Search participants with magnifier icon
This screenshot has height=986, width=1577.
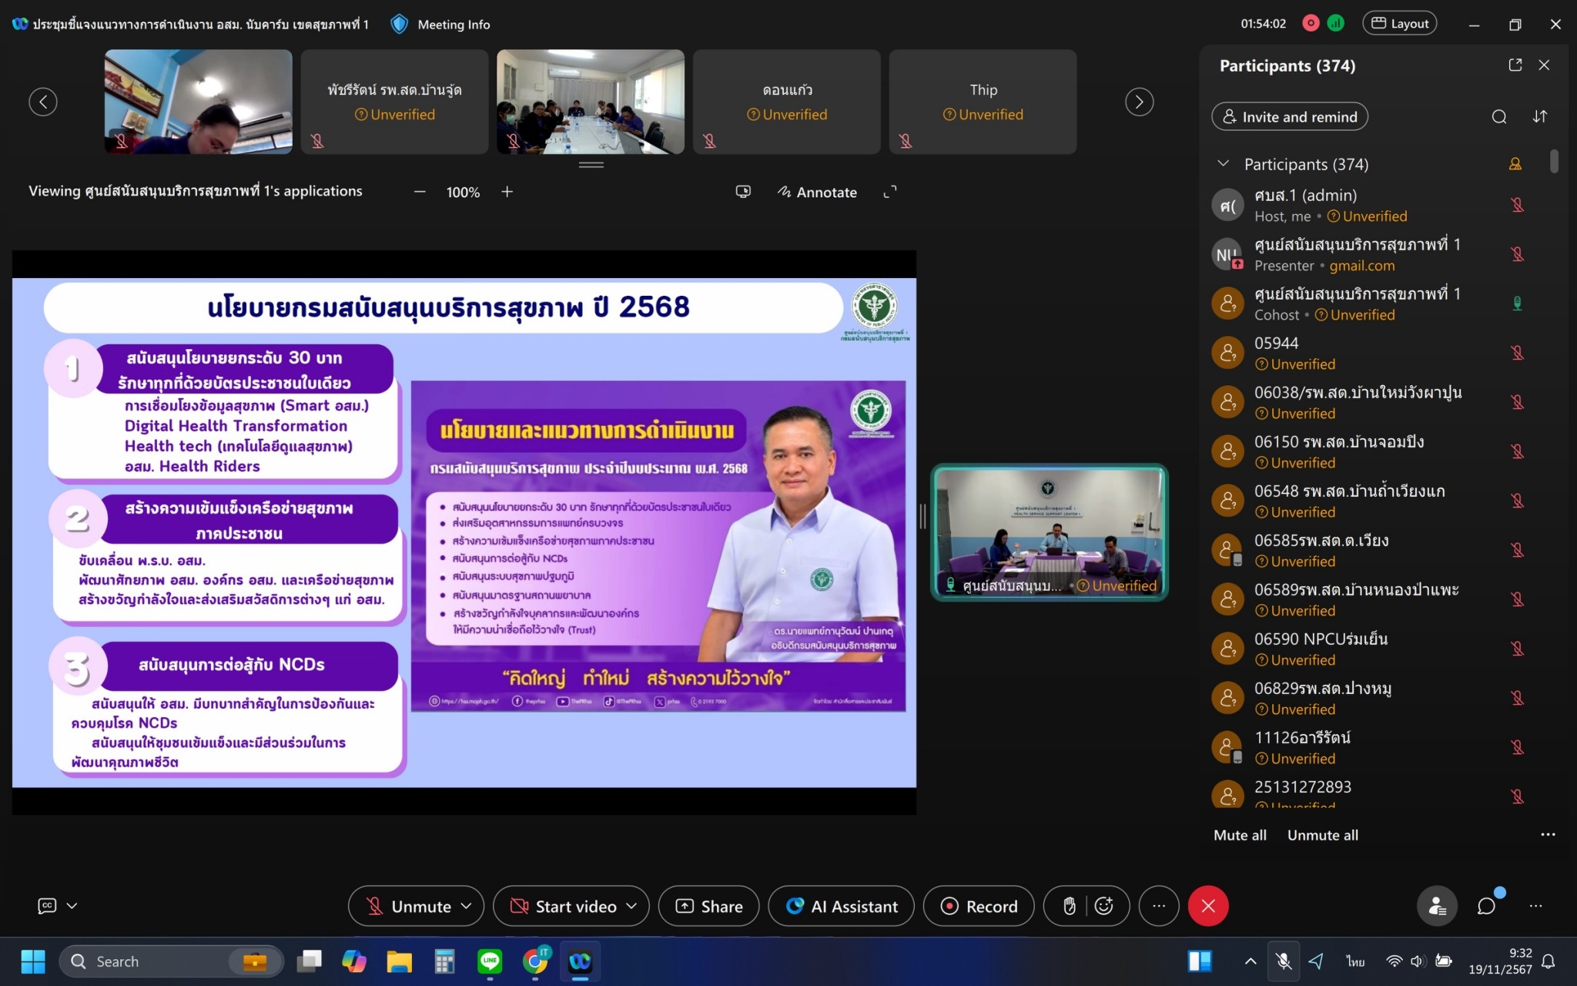tap(1498, 116)
